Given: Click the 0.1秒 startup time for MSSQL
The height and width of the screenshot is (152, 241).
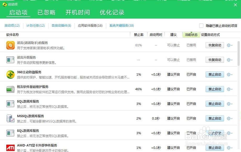Looking at the screenshot, I should coord(156,119).
